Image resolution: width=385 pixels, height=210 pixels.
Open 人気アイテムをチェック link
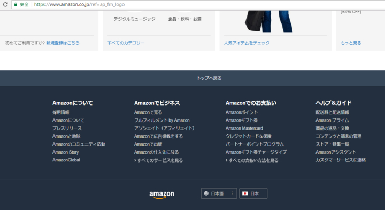247,43
